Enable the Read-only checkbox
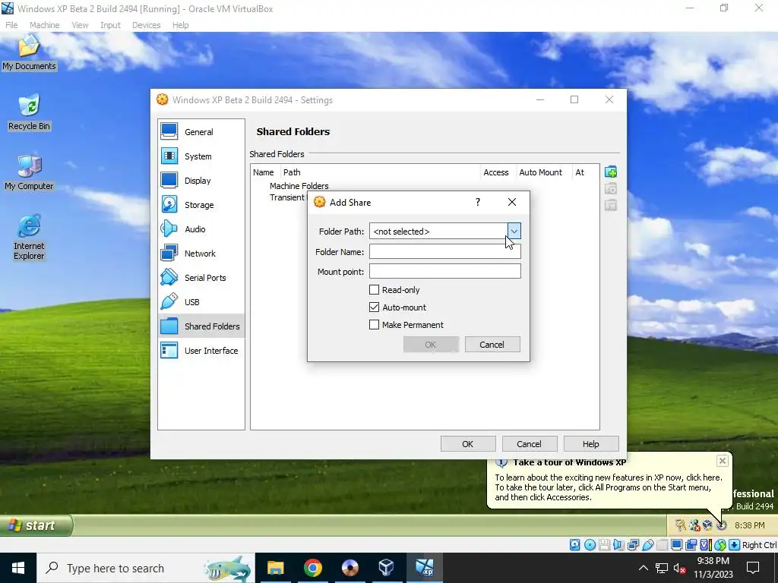778x583 pixels. pos(374,289)
